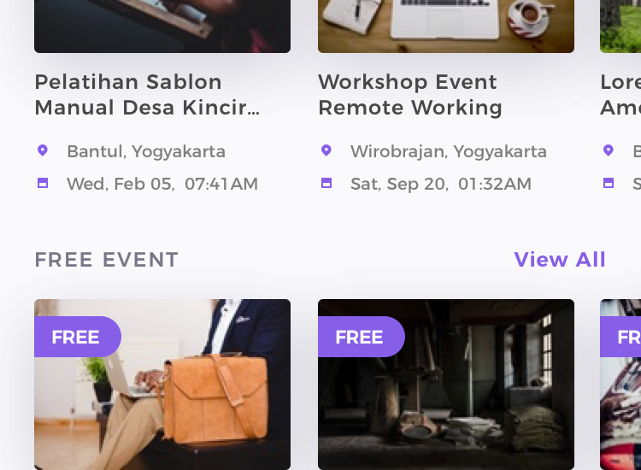Tap the FREE badge on the briefcase photo
641x470 pixels.
[78, 337]
